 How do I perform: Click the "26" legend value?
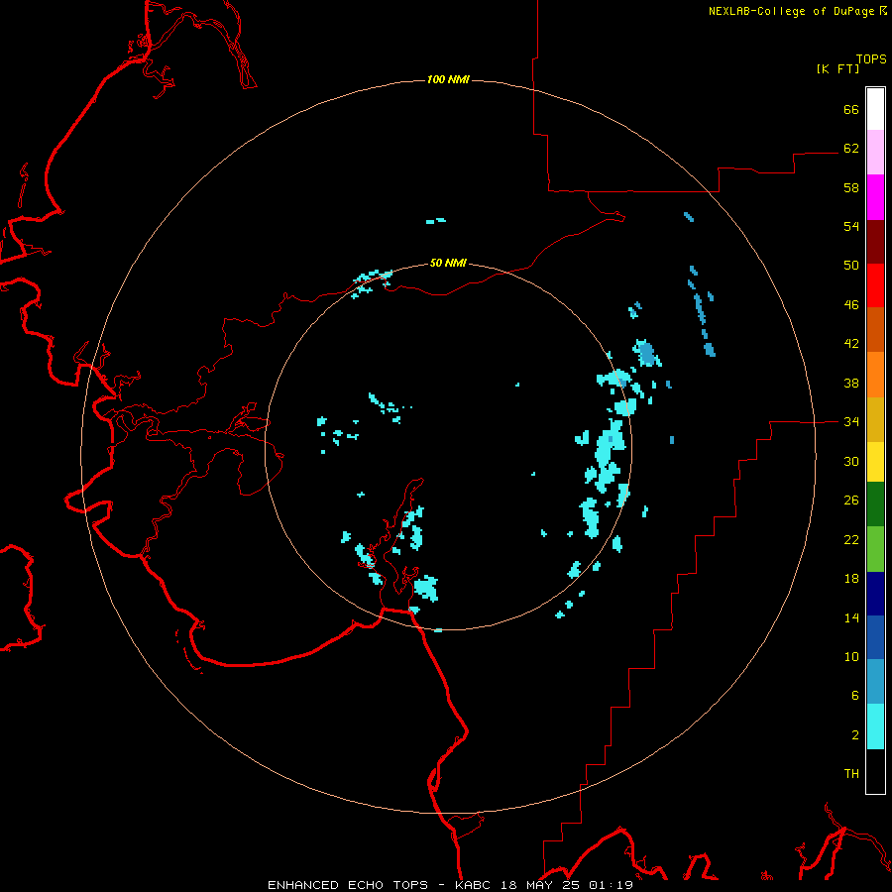(851, 501)
